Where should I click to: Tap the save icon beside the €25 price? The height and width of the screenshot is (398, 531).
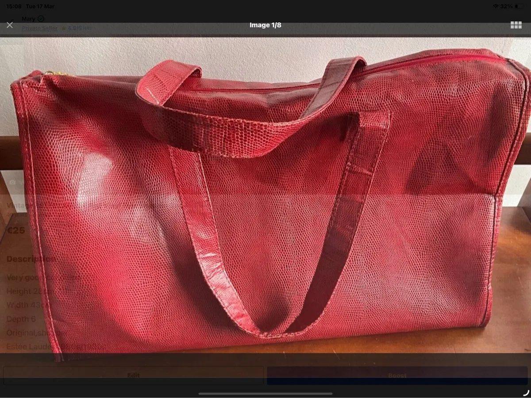[x=518, y=230]
